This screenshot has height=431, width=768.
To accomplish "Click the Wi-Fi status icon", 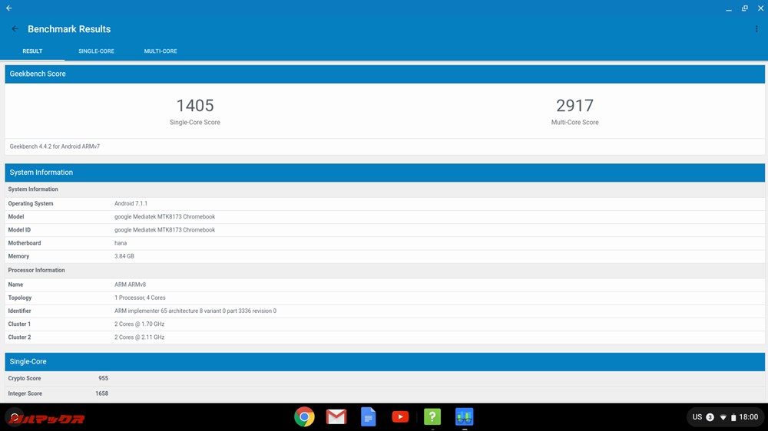I will point(723,417).
